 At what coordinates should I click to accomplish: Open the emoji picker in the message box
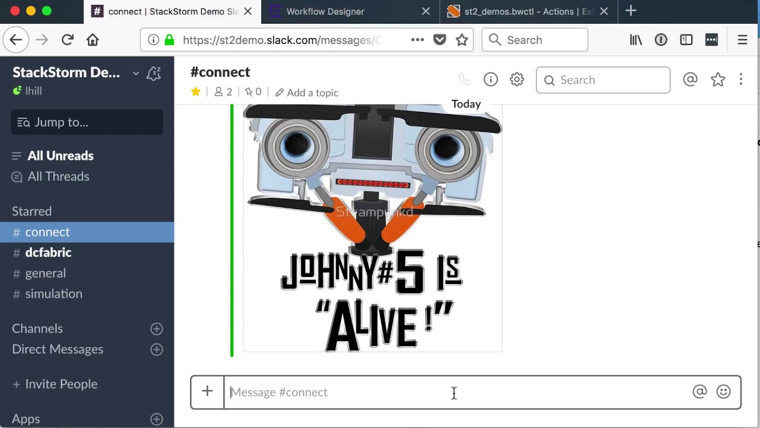723,392
